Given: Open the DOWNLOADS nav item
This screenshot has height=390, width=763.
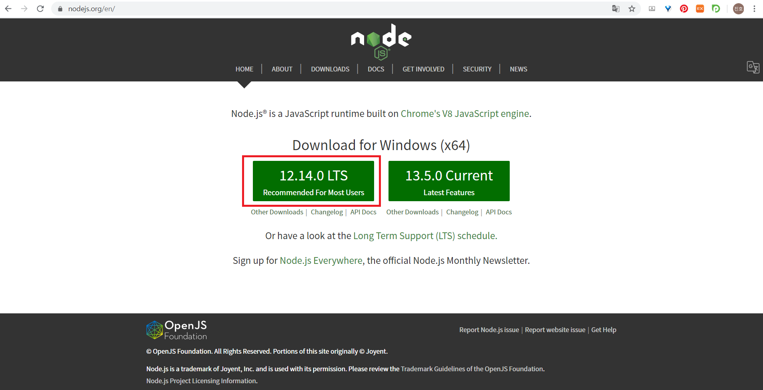Looking at the screenshot, I should point(330,69).
